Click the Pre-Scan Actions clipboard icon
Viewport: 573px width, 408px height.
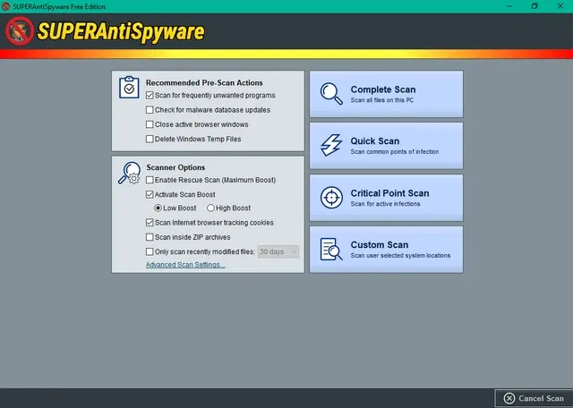tap(129, 88)
